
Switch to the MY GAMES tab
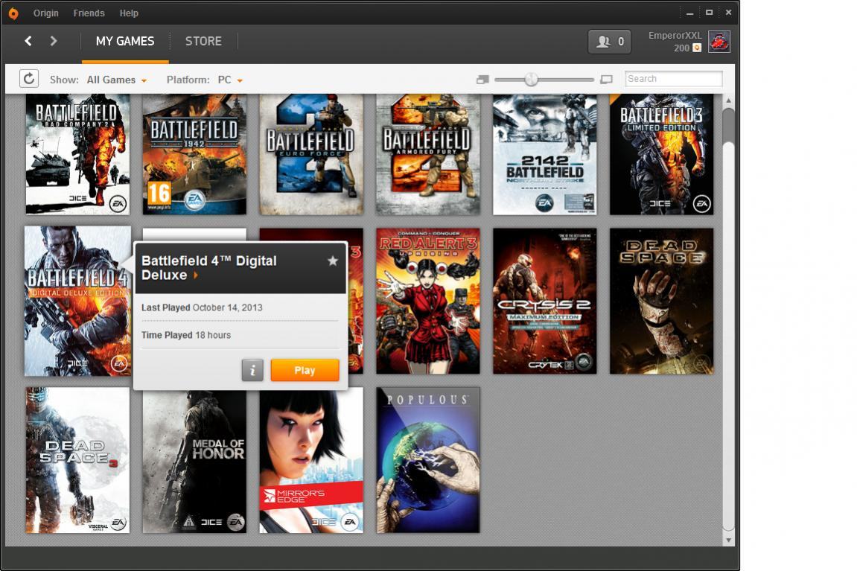[125, 42]
